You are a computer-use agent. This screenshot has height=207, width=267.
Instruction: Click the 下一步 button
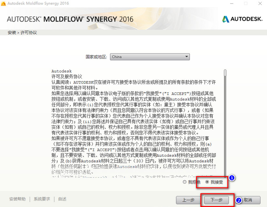click(216, 200)
